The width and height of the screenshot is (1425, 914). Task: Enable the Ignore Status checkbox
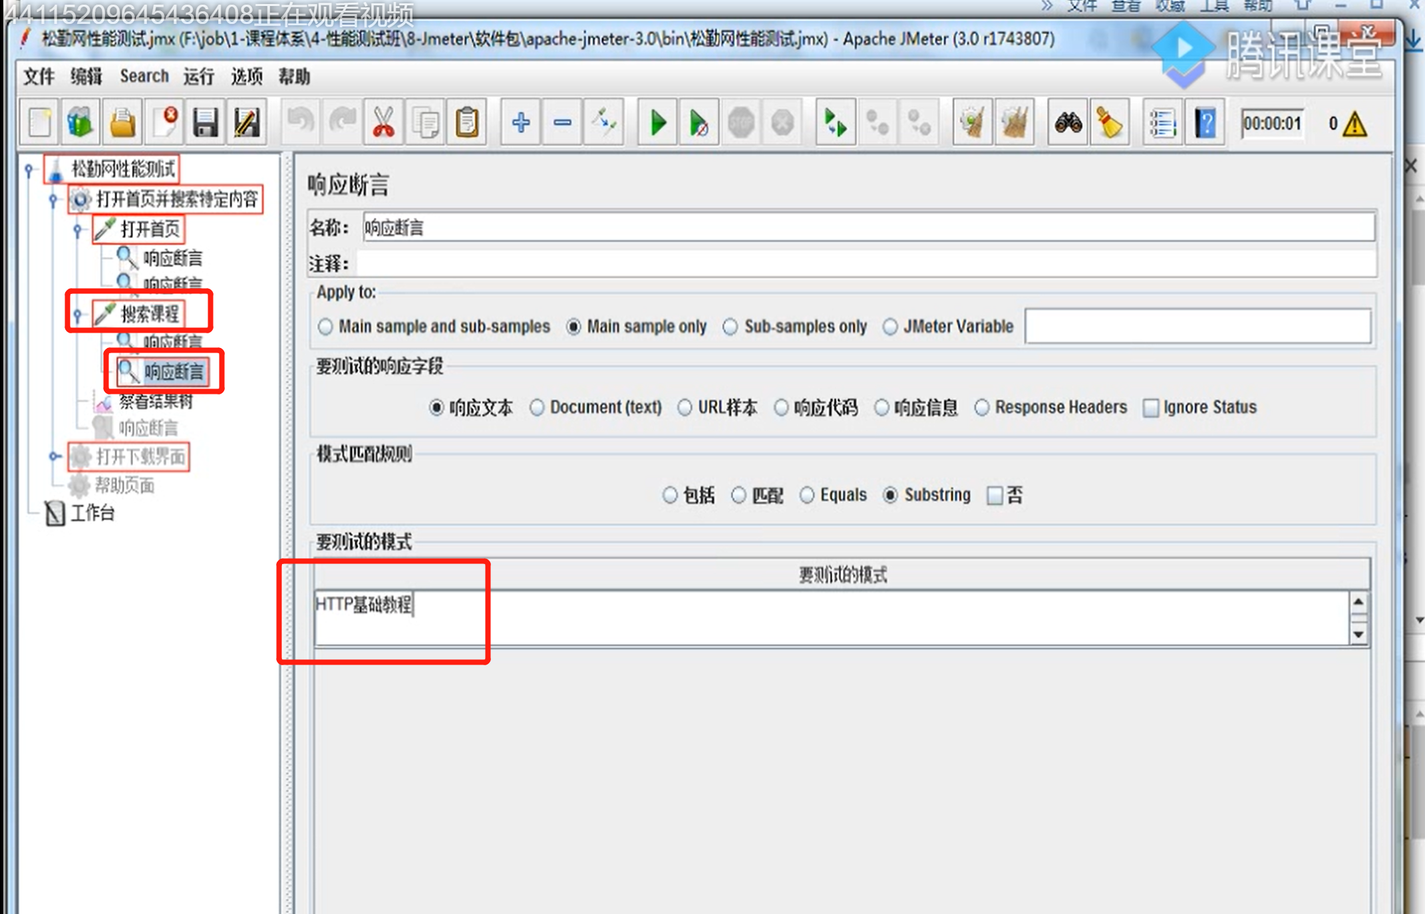[1151, 408]
